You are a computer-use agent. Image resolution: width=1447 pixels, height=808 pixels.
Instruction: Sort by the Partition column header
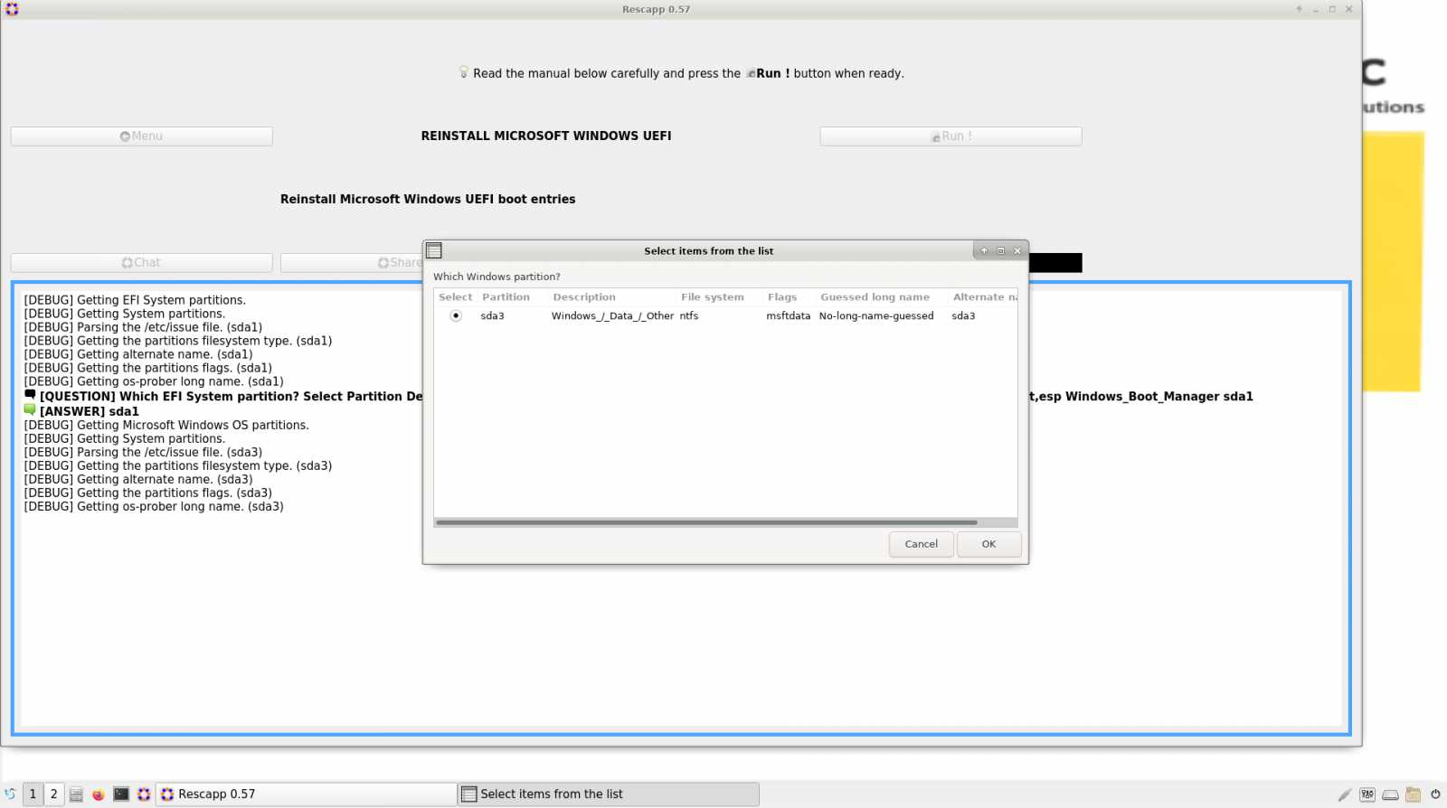(506, 297)
